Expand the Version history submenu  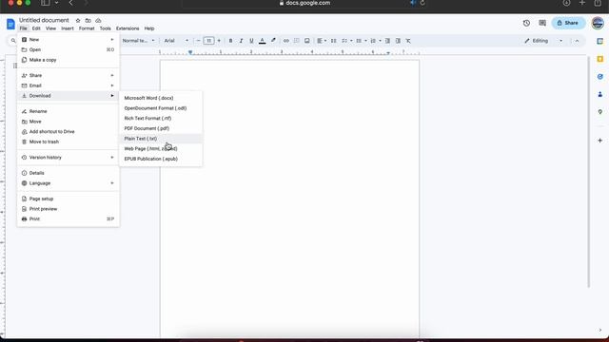(69, 158)
